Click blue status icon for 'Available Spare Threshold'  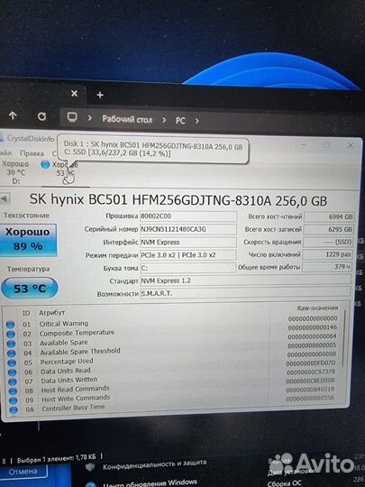click(12, 354)
